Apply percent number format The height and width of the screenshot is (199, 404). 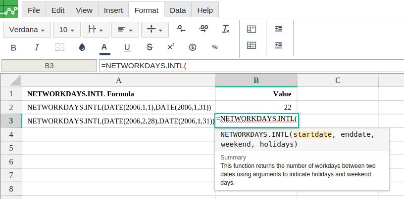215,47
